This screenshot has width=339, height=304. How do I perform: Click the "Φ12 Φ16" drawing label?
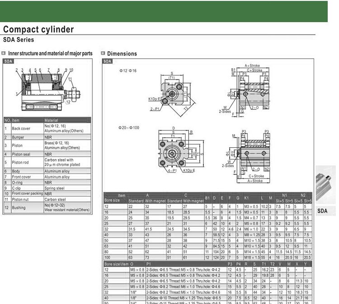pyautogui.click(x=128, y=70)
